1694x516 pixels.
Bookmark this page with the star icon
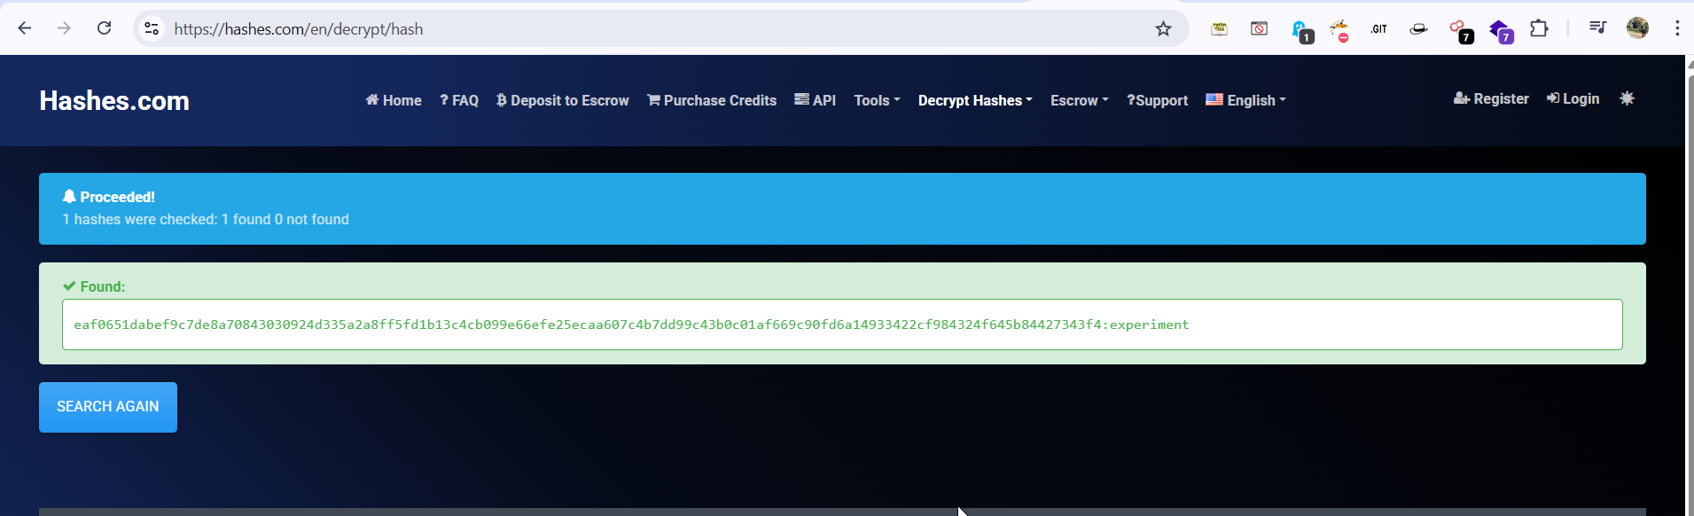(1163, 29)
